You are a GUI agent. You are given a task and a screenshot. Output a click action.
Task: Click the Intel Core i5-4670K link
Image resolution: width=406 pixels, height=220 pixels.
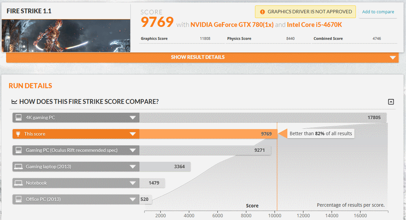click(314, 25)
